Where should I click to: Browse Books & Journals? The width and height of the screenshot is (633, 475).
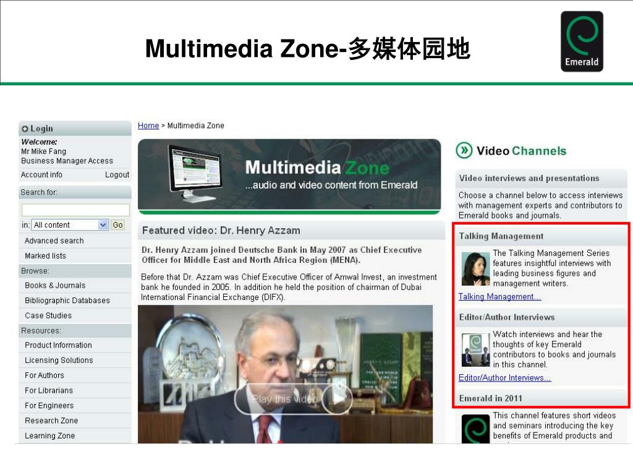coord(55,285)
